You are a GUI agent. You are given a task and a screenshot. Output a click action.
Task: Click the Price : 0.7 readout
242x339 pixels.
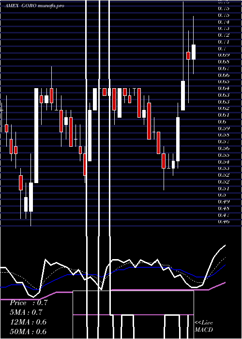pos(29,303)
